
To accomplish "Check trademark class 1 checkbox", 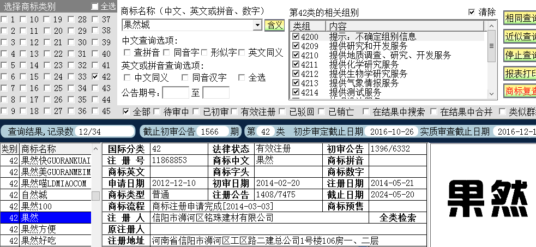I will (x=4, y=20).
